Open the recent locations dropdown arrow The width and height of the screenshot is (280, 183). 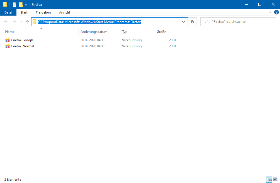point(21,22)
